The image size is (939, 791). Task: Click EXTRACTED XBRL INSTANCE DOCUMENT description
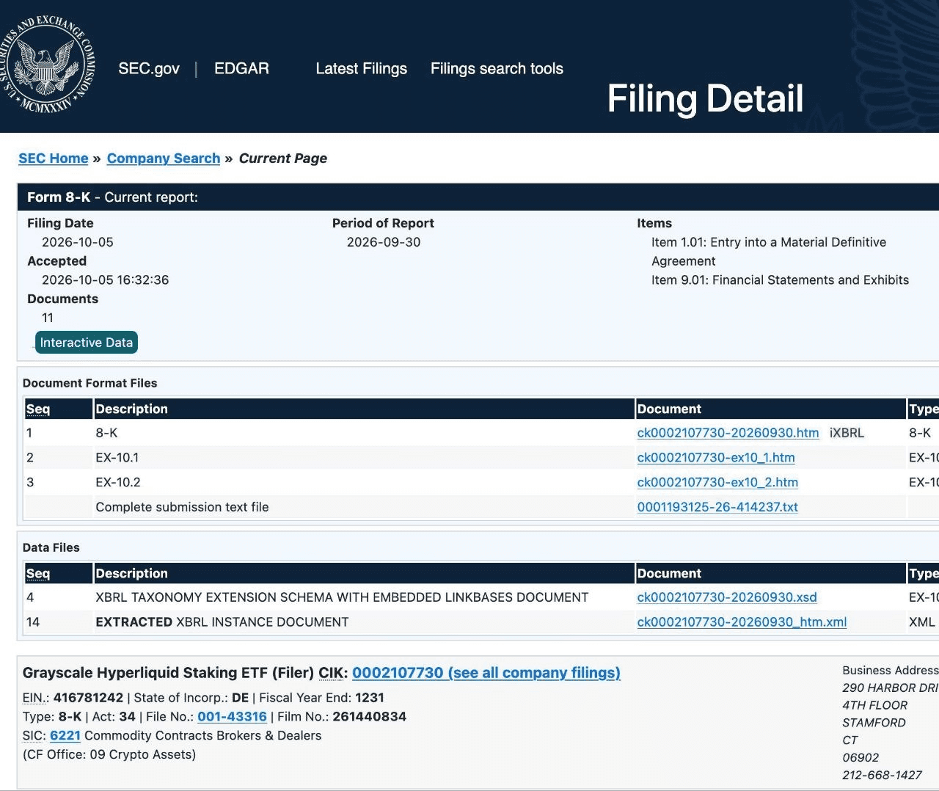point(222,622)
